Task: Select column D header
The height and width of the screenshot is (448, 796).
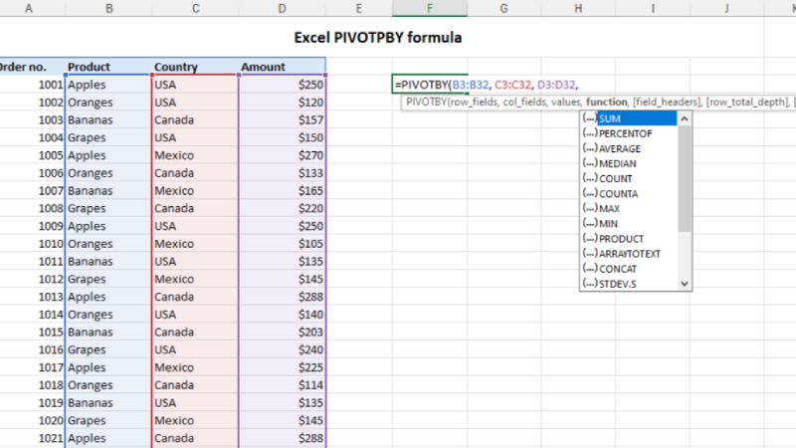Action: click(282, 8)
